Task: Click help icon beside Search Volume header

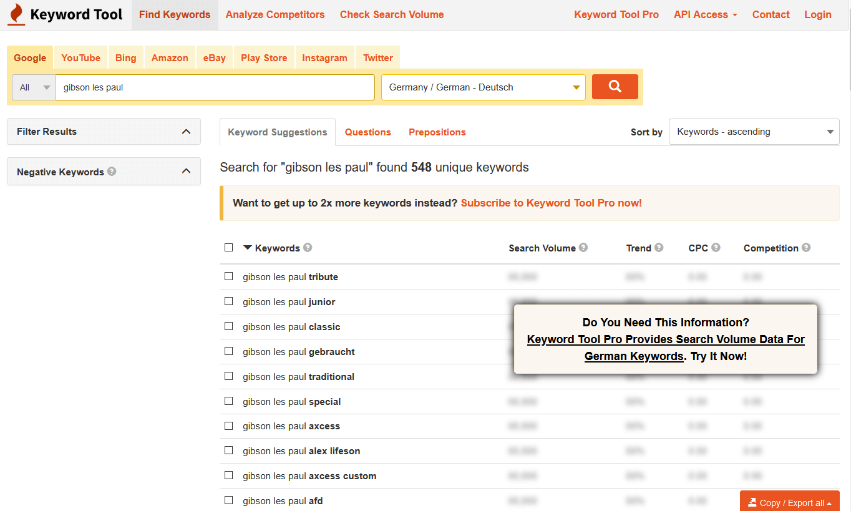Action: coord(583,248)
